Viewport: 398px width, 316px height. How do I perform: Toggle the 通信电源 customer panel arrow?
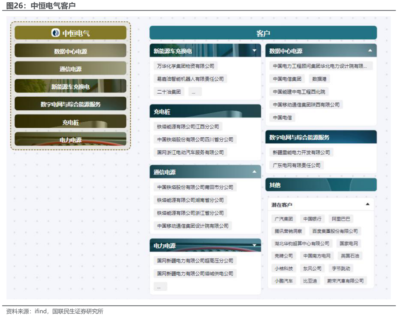[254, 172]
